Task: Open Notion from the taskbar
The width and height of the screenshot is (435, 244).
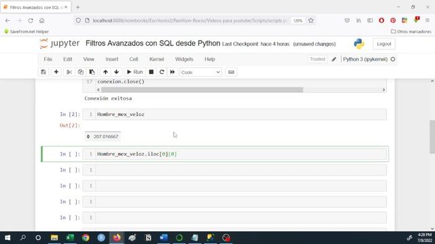Action: (x=148, y=238)
